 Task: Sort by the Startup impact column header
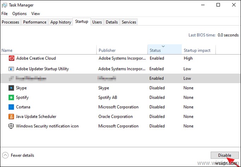[x=199, y=50]
